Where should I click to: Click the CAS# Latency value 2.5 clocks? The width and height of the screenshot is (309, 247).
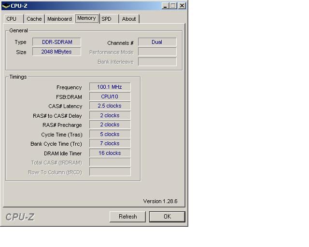110,106
